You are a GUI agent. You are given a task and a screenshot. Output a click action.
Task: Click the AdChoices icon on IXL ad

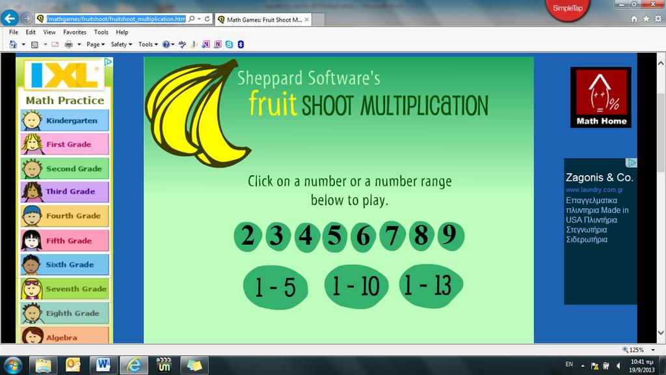[109, 62]
